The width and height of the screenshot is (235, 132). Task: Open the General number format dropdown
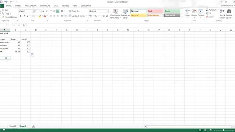point(108,11)
